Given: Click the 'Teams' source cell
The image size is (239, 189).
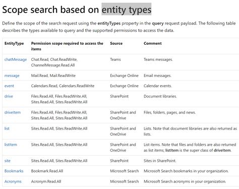Looking at the screenshot, I should [x=115, y=59].
